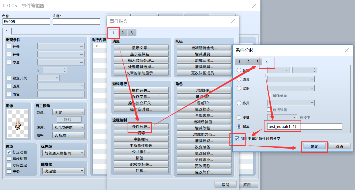This screenshot has height=190, width=355.
Task: Enable the 变量 condition checkbox
Action: (9, 62)
